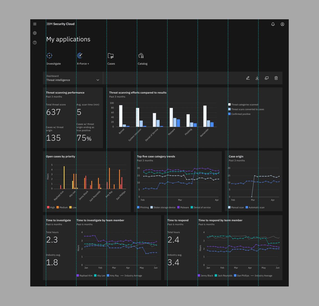Image resolution: width=319 pixels, height=306 pixels.
Task: Duplicate the dashboard with the copy icon
Action: click(267, 78)
